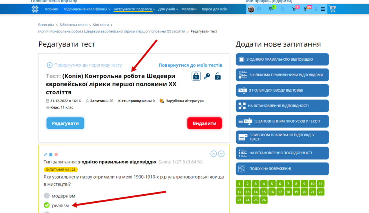Screen dimensions: 369x213
Task: Add question Пошук на зображенні
Action: (x=282, y=169)
